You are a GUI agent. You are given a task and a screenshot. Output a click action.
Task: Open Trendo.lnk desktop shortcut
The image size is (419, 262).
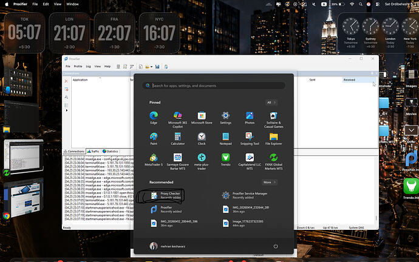click(411, 189)
